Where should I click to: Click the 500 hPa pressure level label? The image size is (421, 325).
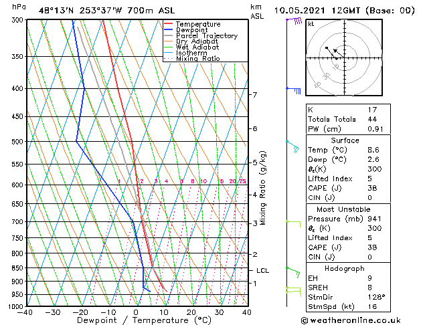(x=19, y=141)
